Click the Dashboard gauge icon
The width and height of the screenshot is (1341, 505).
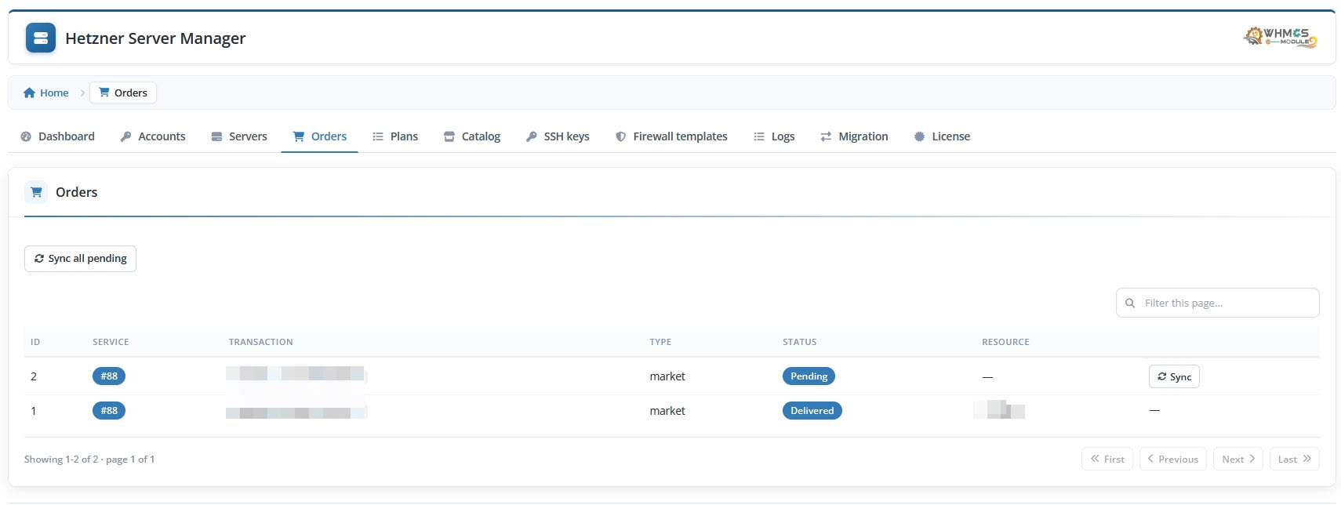click(26, 136)
